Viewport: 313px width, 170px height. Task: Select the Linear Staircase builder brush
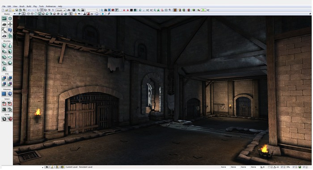pos(4,57)
